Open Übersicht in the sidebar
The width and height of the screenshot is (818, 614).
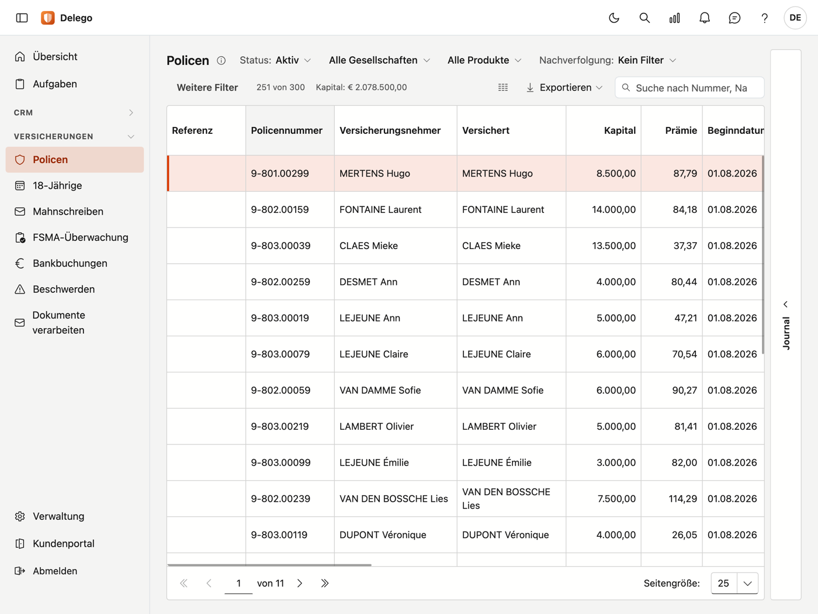[74, 57]
